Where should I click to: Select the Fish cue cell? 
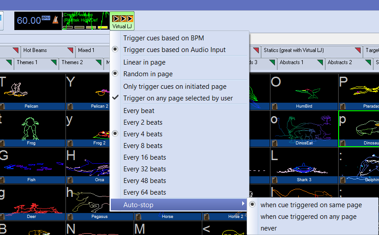pyautogui.click(x=32, y=162)
